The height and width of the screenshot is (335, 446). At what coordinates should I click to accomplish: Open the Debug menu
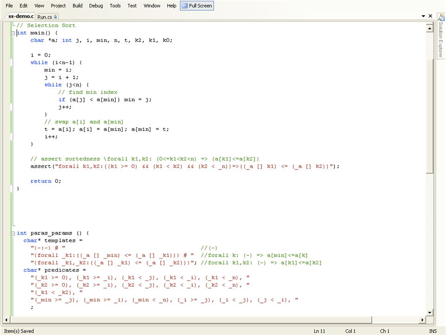pyautogui.click(x=96, y=6)
